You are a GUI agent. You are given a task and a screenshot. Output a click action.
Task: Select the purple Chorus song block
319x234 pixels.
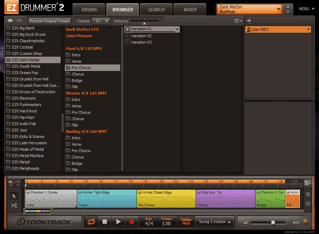(225, 199)
